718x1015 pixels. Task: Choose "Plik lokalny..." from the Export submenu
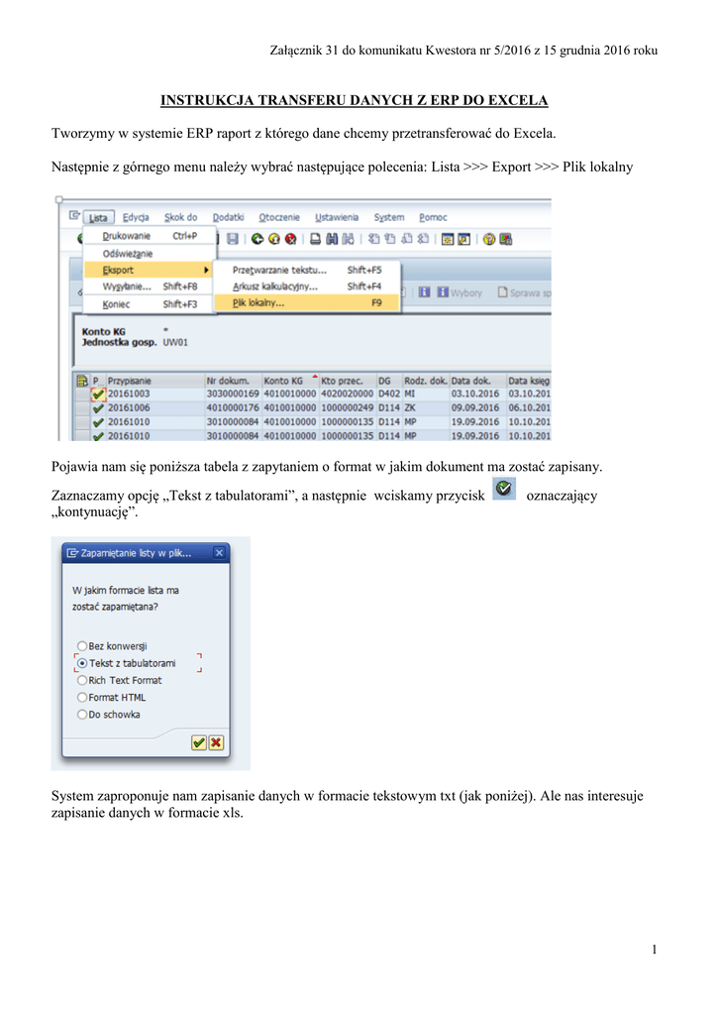(258, 303)
